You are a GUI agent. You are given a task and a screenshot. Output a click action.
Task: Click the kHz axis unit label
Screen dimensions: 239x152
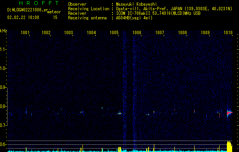(x=3, y=31)
